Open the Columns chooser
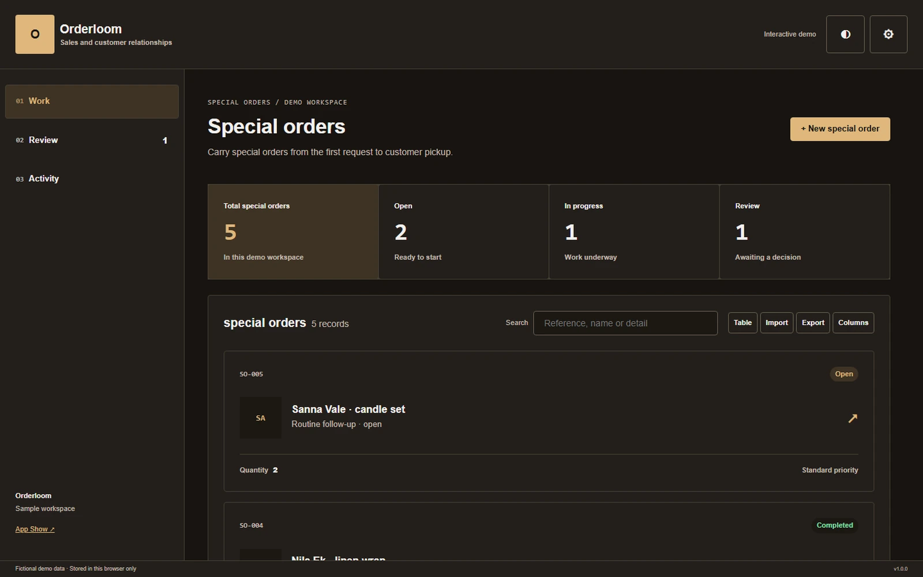The width and height of the screenshot is (923, 577). (x=853, y=323)
